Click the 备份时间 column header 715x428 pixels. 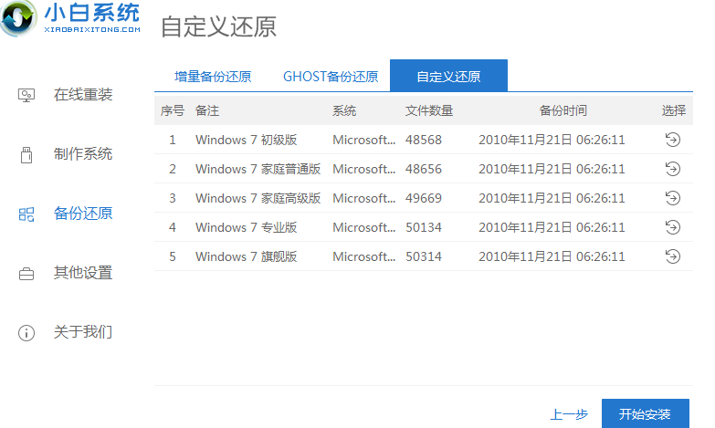pos(563,110)
